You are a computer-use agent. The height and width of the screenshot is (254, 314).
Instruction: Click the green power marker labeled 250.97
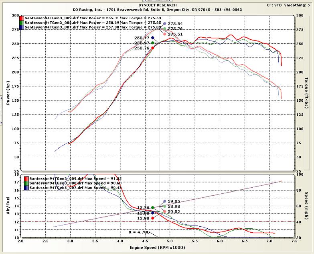tap(152, 43)
